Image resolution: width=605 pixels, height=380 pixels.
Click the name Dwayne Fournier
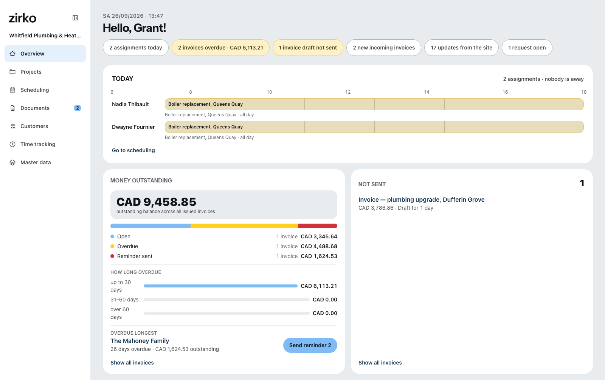pos(133,127)
